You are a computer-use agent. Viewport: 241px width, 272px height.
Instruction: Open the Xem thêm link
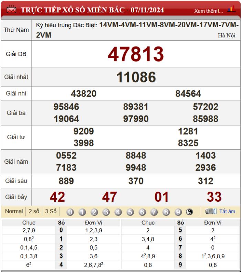click(209, 11)
